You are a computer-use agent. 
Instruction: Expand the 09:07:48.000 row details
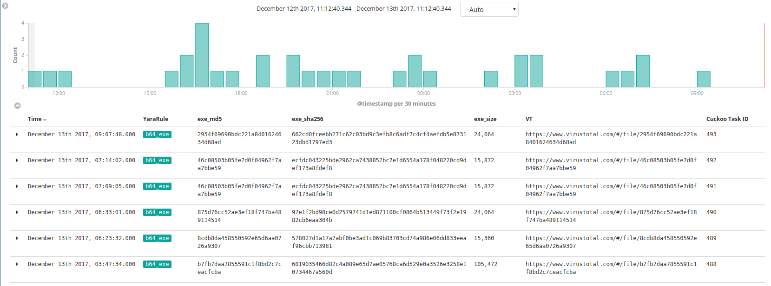[x=17, y=134]
